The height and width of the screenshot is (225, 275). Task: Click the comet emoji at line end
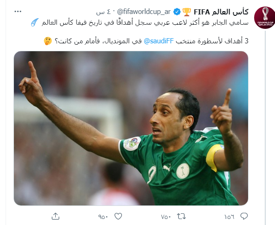[x=35, y=22]
